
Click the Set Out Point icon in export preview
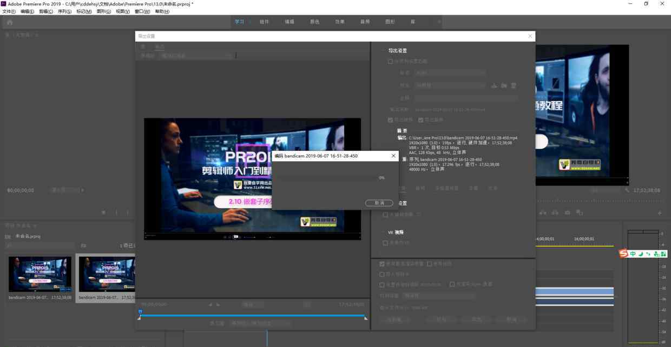click(218, 304)
